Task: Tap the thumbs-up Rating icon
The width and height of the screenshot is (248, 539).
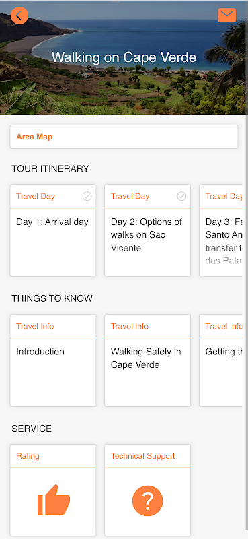Action: 54,500
